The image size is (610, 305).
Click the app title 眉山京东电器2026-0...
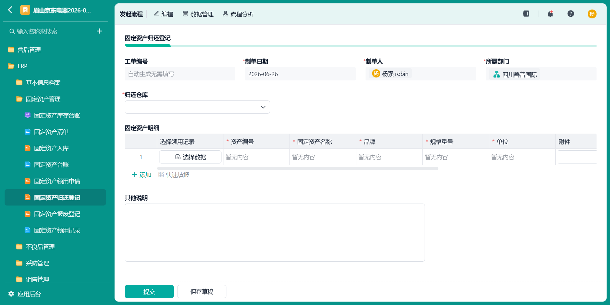62,10
